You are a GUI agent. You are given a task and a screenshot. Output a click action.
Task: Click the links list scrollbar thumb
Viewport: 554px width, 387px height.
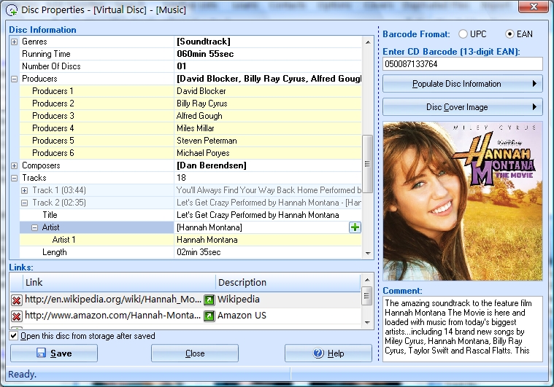coord(366,296)
